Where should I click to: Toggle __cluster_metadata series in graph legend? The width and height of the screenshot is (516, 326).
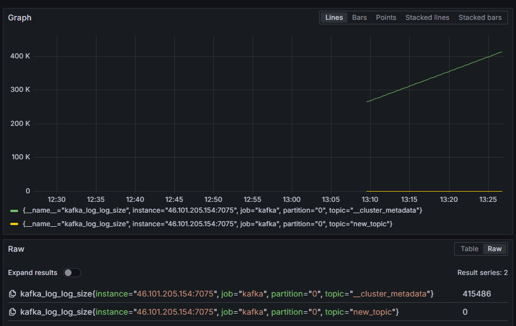tap(223, 210)
